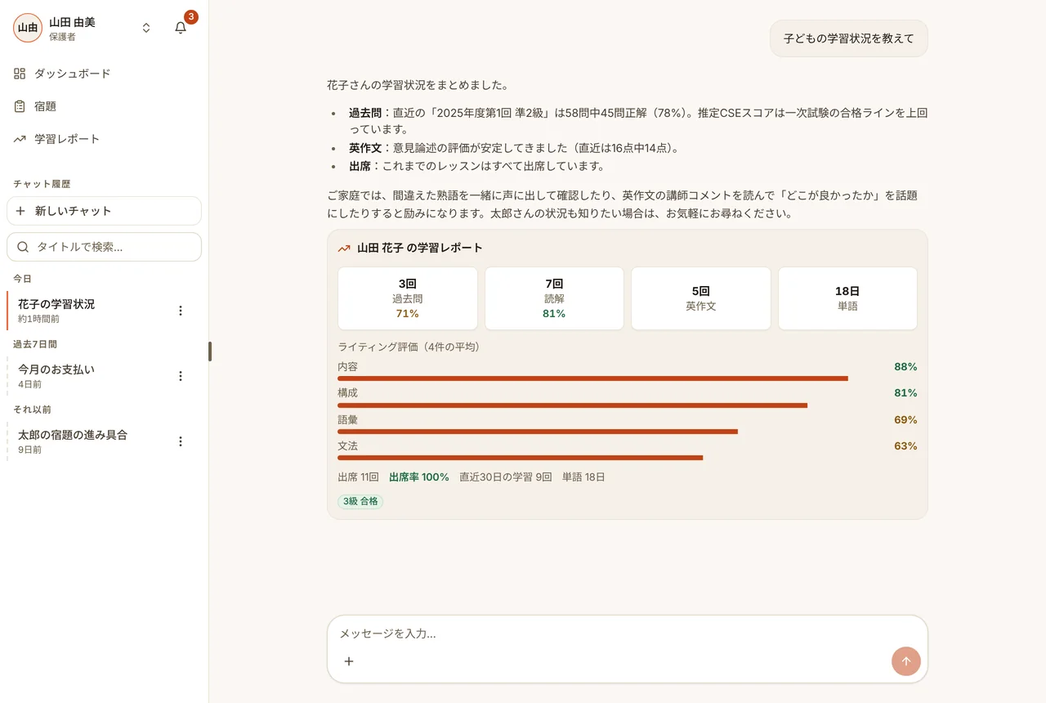Viewport: 1046px width, 703px height.
Task: Click the plus icon in 新しいチャット
Action: 21,211
